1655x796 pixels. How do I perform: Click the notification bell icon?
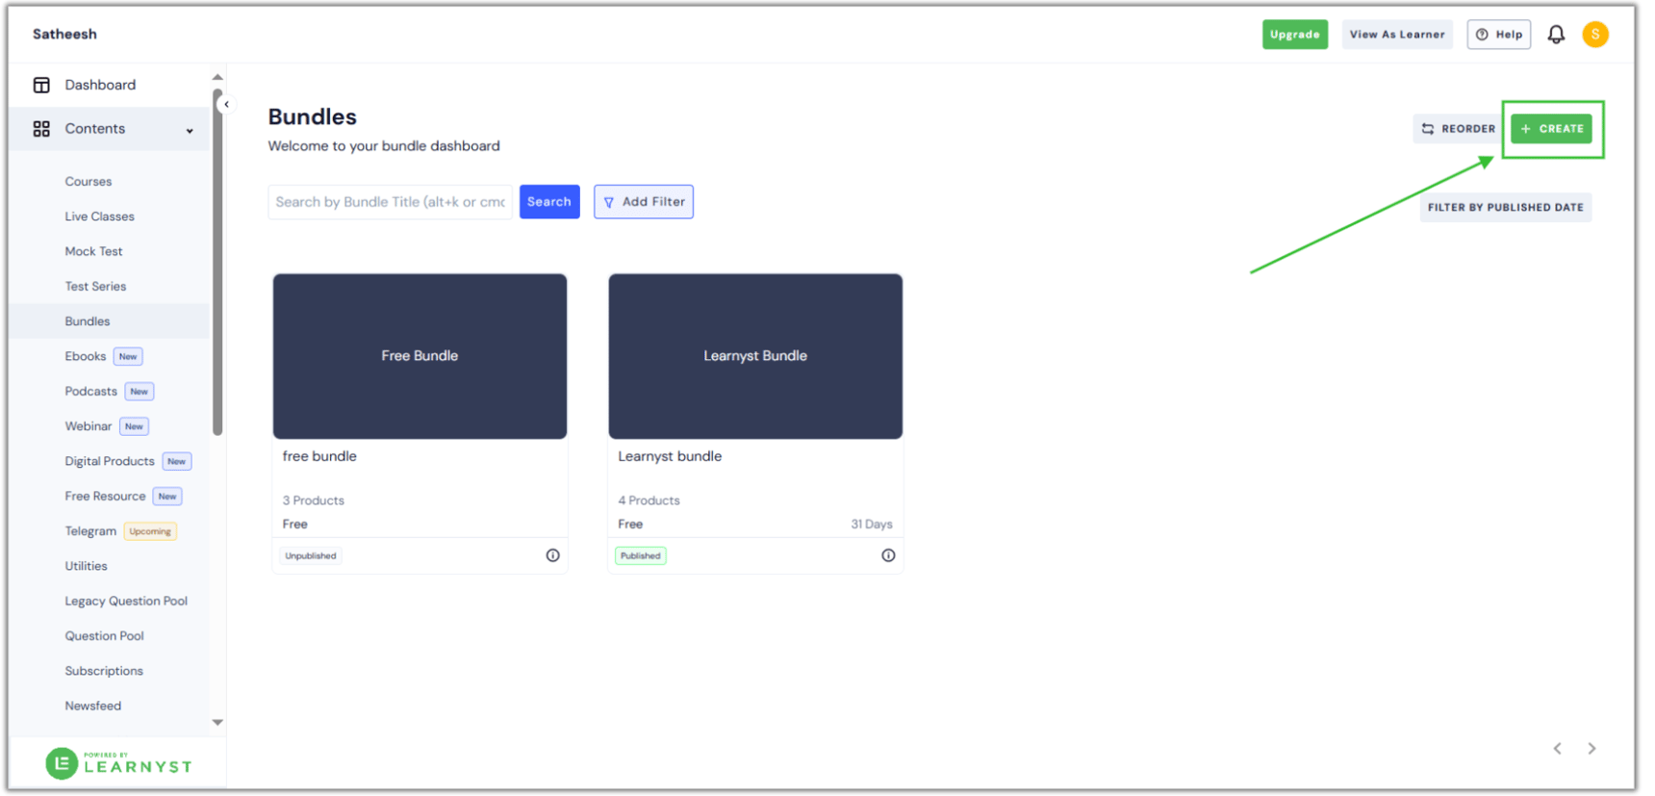1555,35
